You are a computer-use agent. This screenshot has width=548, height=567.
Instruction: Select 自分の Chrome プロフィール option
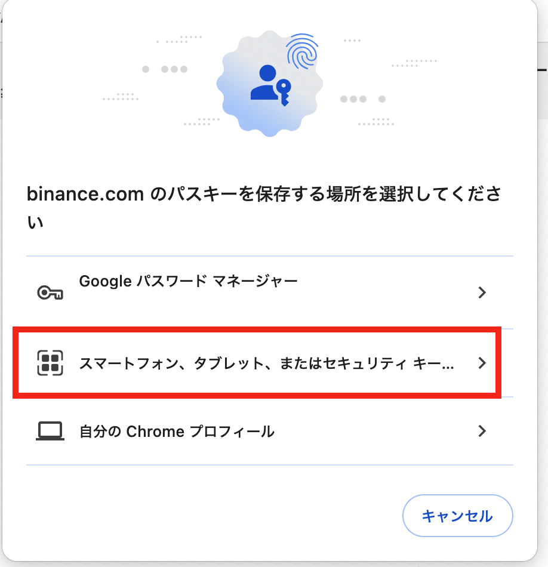(x=269, y=431)
